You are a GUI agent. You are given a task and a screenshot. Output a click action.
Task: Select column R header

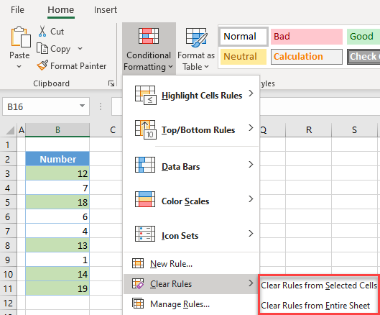click(309, 130)
